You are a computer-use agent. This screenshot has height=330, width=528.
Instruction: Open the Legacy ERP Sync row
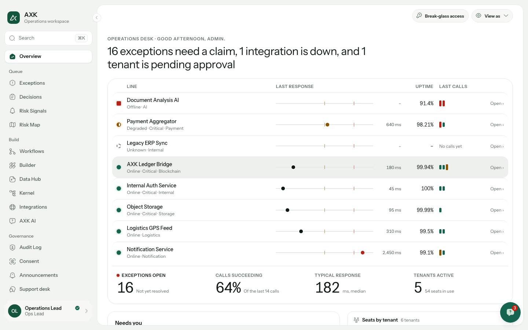(x=310, y=146)
